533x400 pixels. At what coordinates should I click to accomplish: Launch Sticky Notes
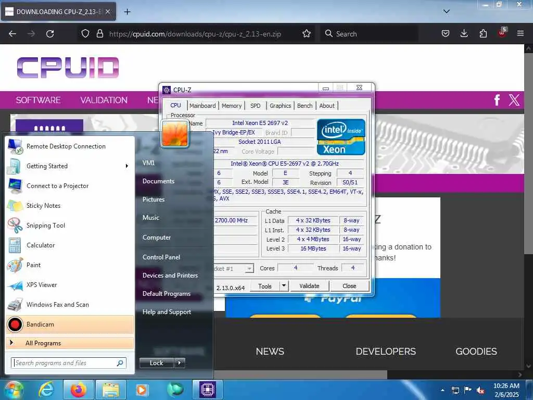click(x=70, y=205)
